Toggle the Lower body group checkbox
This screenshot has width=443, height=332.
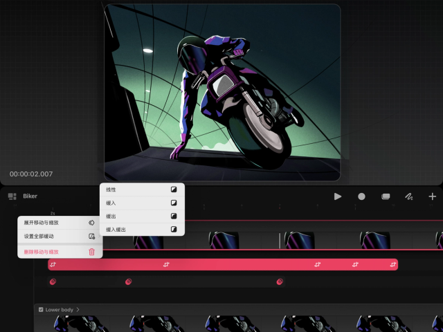41,310
